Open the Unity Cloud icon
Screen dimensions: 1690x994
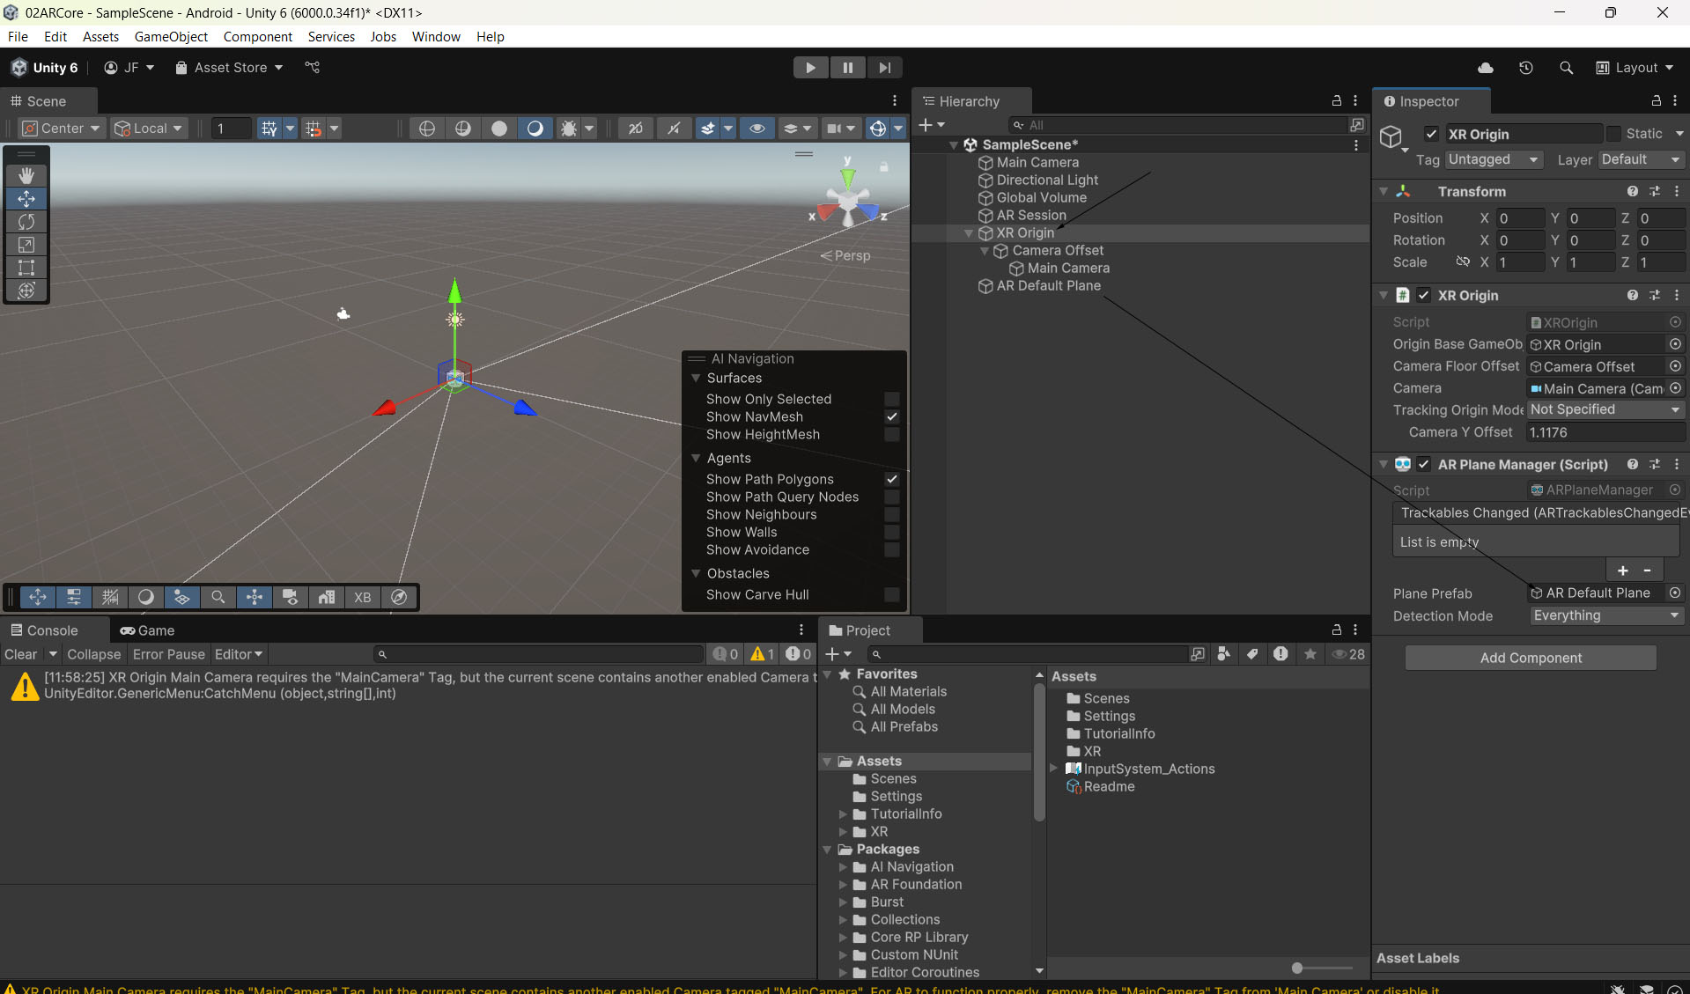click(1486, 68)
